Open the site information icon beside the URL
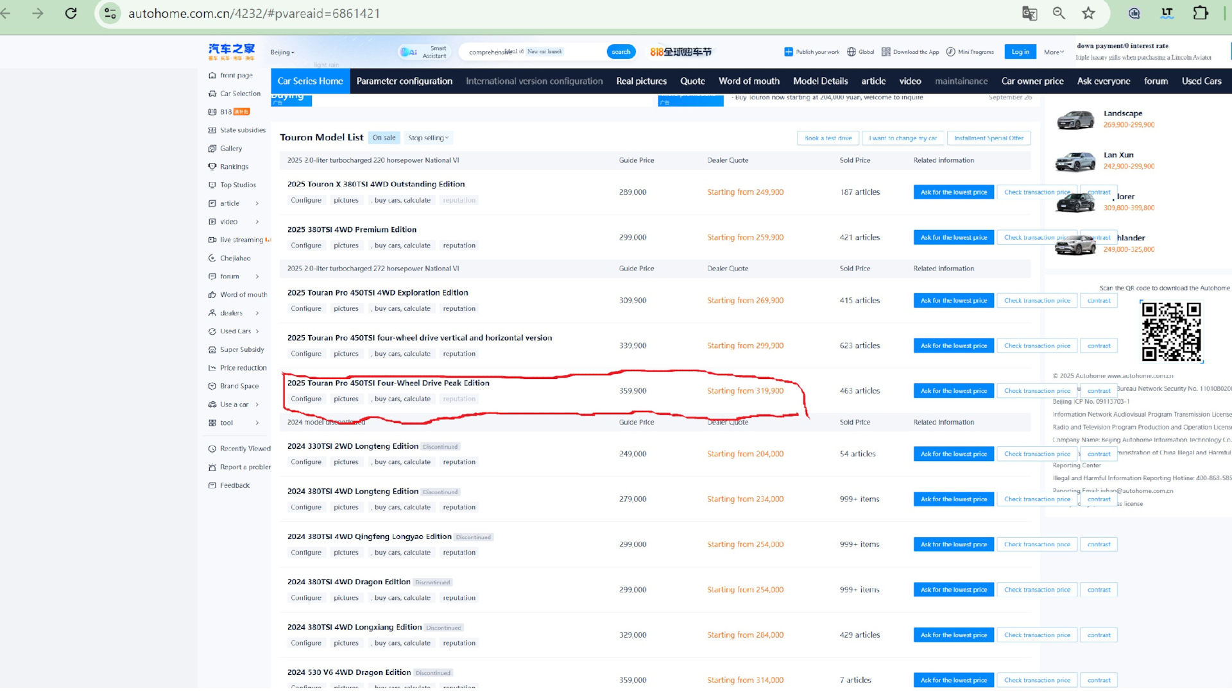The height and width of the screenshot is (691, 1232). coord(110,13)
